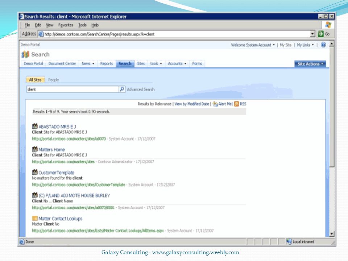The width and height of the screenshot is (348, 261).
Task: Click into the search query box
Action: (x=72, y=89)
